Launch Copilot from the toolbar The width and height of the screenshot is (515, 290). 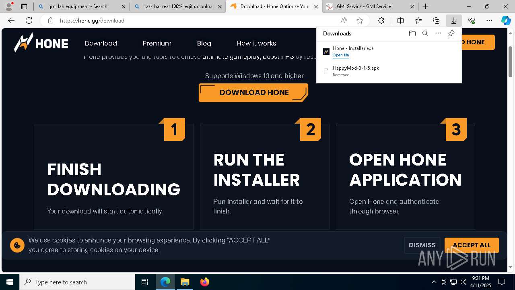point(506,21)
